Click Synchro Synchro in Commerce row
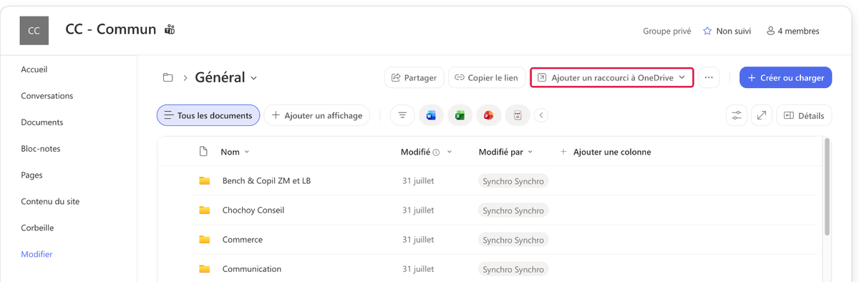This screenshot has width=859, height=282. pos(513,240)
